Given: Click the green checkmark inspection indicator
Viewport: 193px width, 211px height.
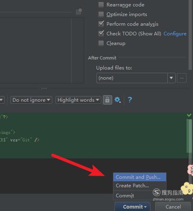Looking at the screenshot, I should coord(189,115).
